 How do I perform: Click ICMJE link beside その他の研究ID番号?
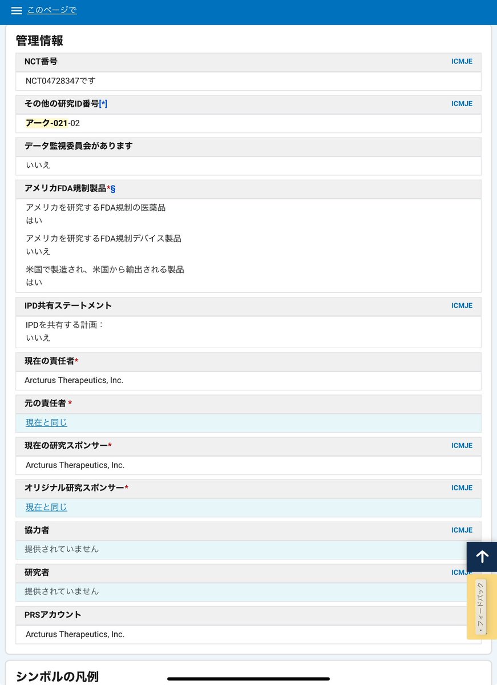tap(462, 104)
